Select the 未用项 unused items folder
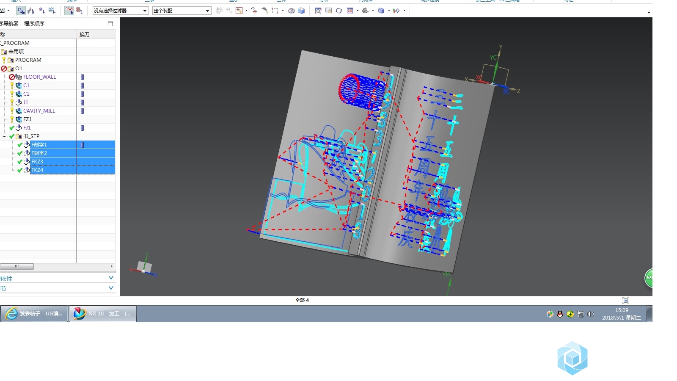The image size is (677, 381). [x=16, y=52]
